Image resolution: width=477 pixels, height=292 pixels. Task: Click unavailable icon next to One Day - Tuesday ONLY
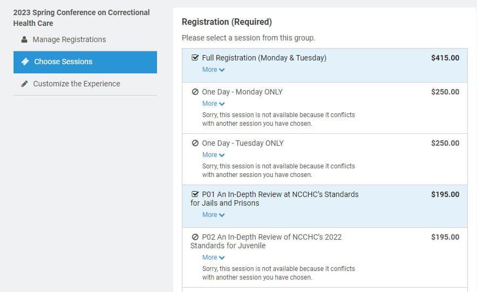pyautogui.click(x=195, y=143)
